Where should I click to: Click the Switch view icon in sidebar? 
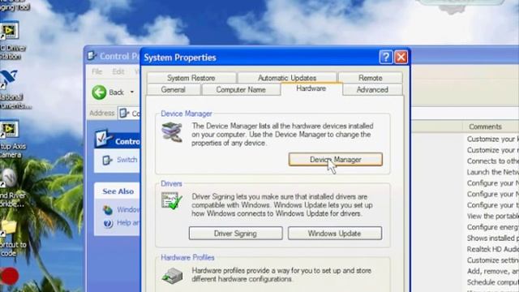click(x=107, y=160)
